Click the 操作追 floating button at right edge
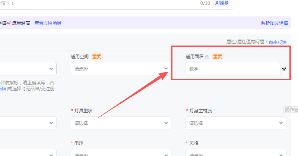Viewport: 298px width, 156px height. point(291,109)
